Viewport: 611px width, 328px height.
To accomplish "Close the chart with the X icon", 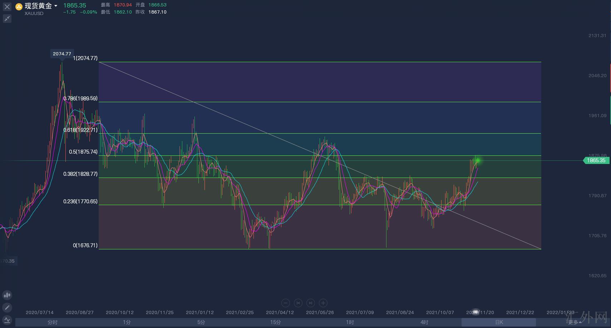I will point(7,7).
